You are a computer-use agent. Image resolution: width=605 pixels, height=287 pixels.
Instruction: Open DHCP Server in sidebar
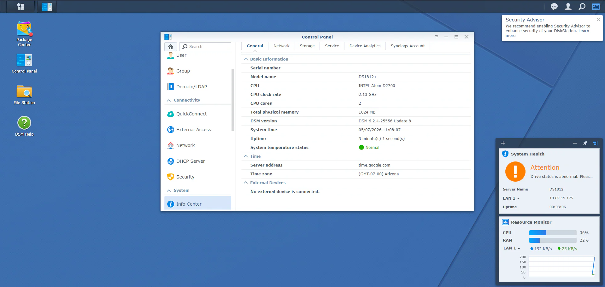[198, 161]
